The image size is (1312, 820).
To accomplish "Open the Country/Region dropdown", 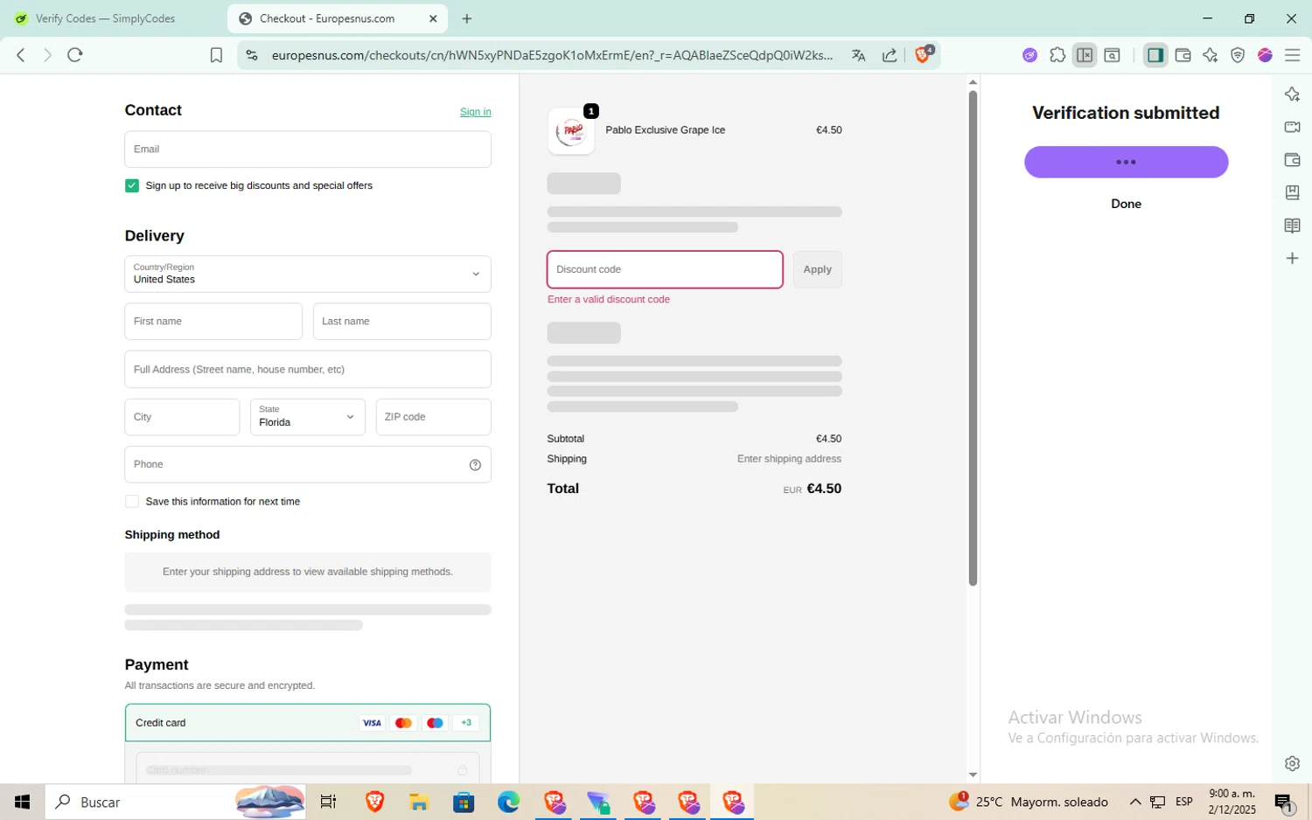I will 308,274.
